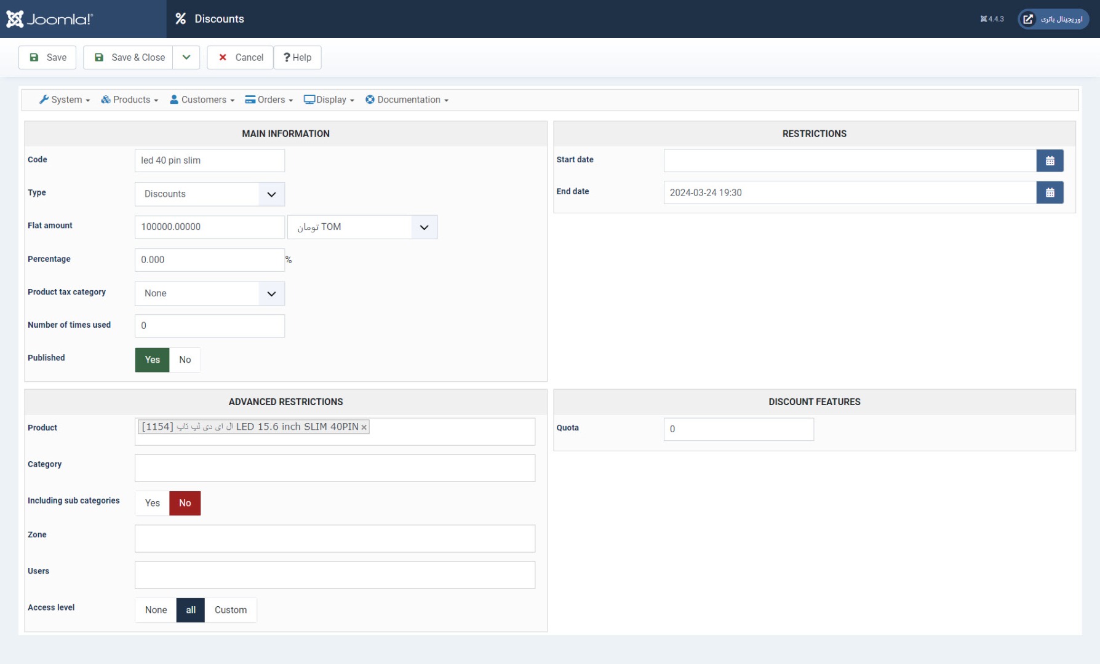Click the Save button
The image size is (1100, 664).
(x=47, y=58)
